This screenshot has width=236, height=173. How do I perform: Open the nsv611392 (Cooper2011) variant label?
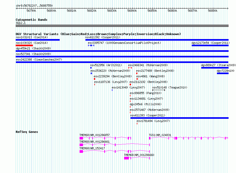point(103,37)
